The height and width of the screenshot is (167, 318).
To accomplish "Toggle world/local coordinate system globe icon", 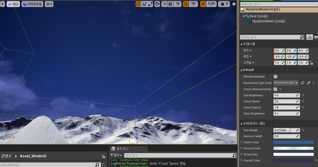I will pos(157,4).
